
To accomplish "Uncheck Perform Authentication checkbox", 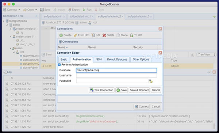I will coord(59,65).
